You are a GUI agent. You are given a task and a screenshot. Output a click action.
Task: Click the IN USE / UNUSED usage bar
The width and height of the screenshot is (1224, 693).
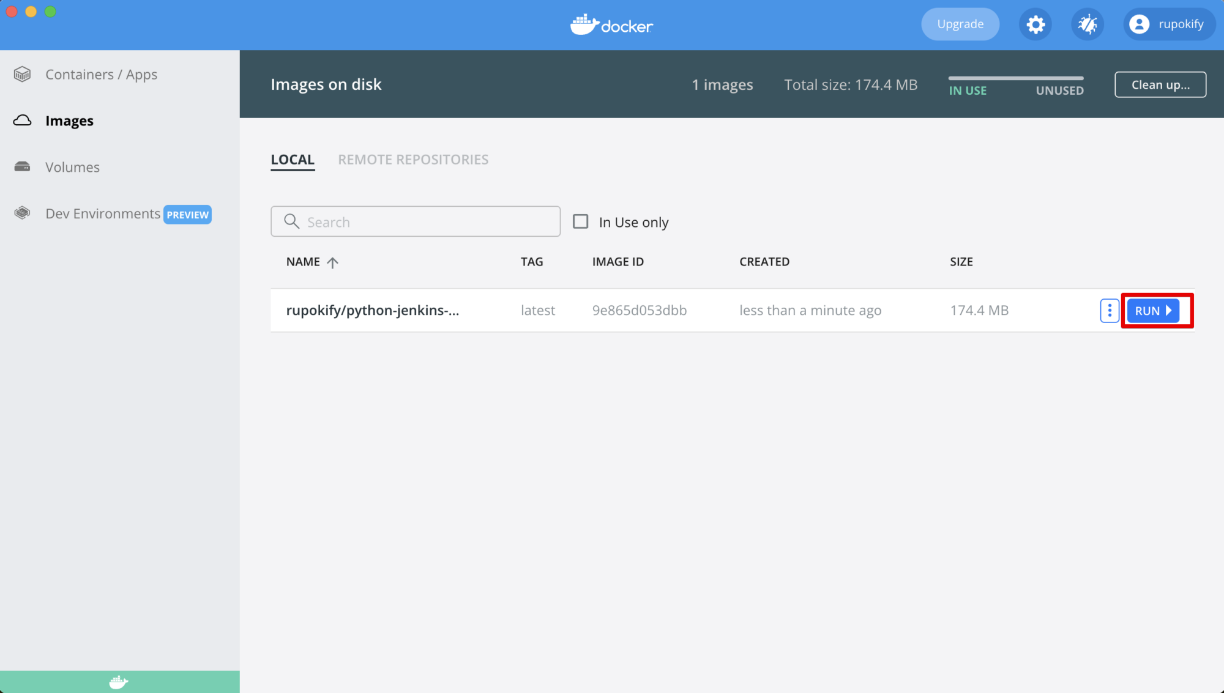1016,78
